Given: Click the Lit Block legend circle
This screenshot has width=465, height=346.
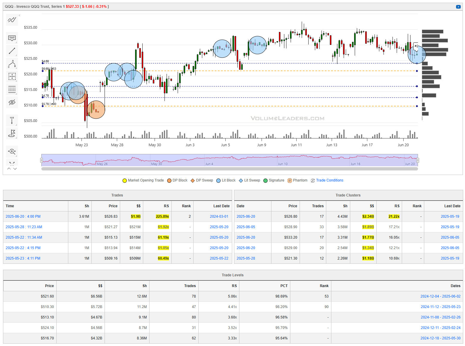Looking at the screenshot, I should pos(218,181).
